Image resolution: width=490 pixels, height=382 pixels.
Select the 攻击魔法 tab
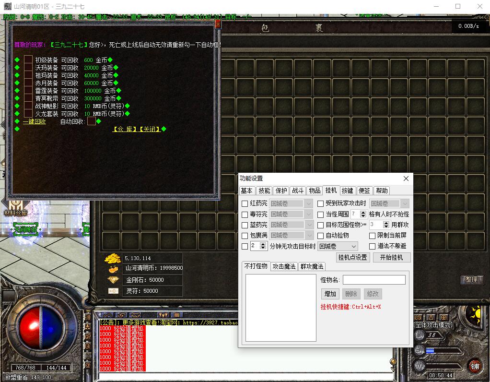[x=284, y=266]
